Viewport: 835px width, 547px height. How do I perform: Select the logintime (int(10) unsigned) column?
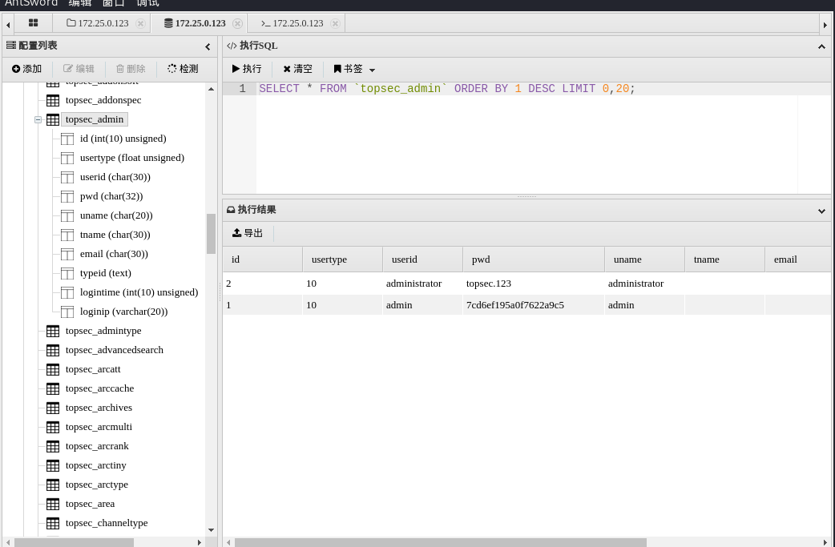[x=139, y=292]
